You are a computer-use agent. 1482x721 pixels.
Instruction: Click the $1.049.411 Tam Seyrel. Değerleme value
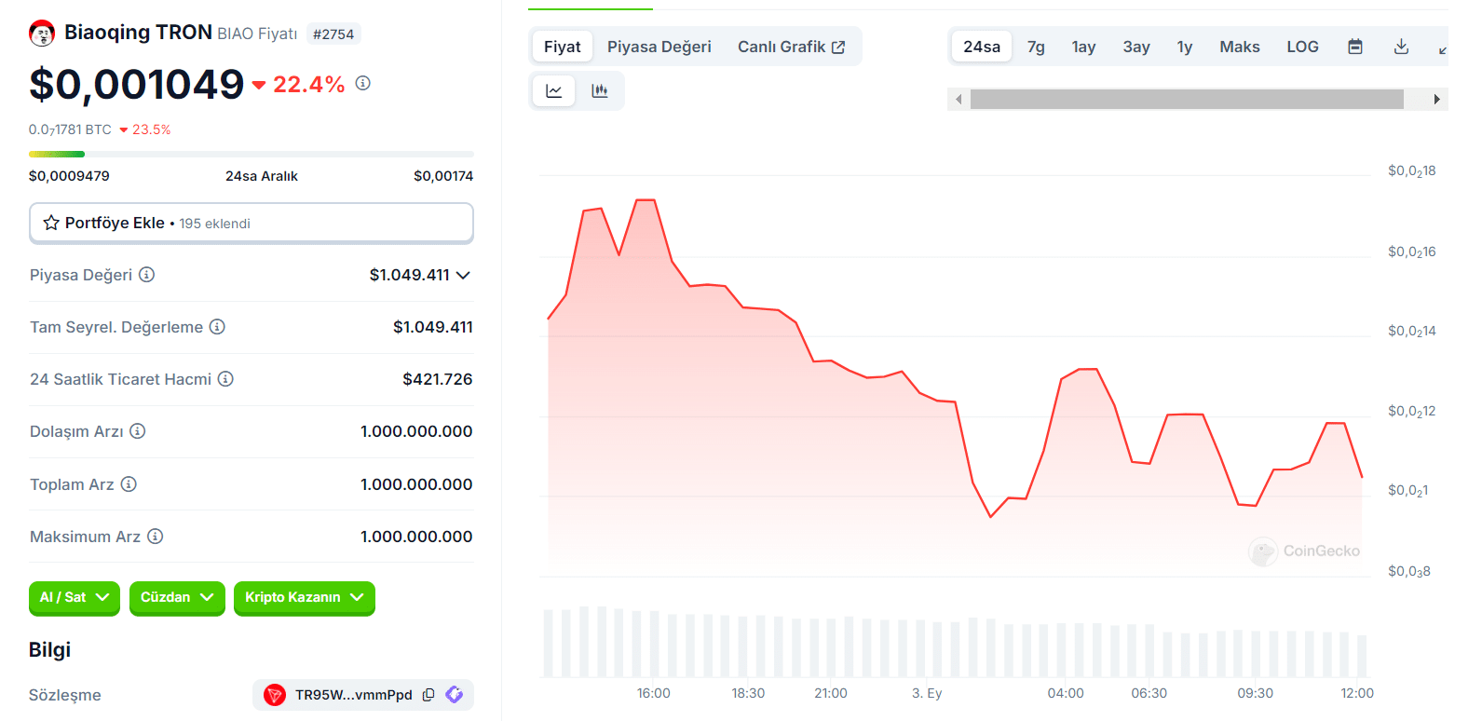point(433,327)
